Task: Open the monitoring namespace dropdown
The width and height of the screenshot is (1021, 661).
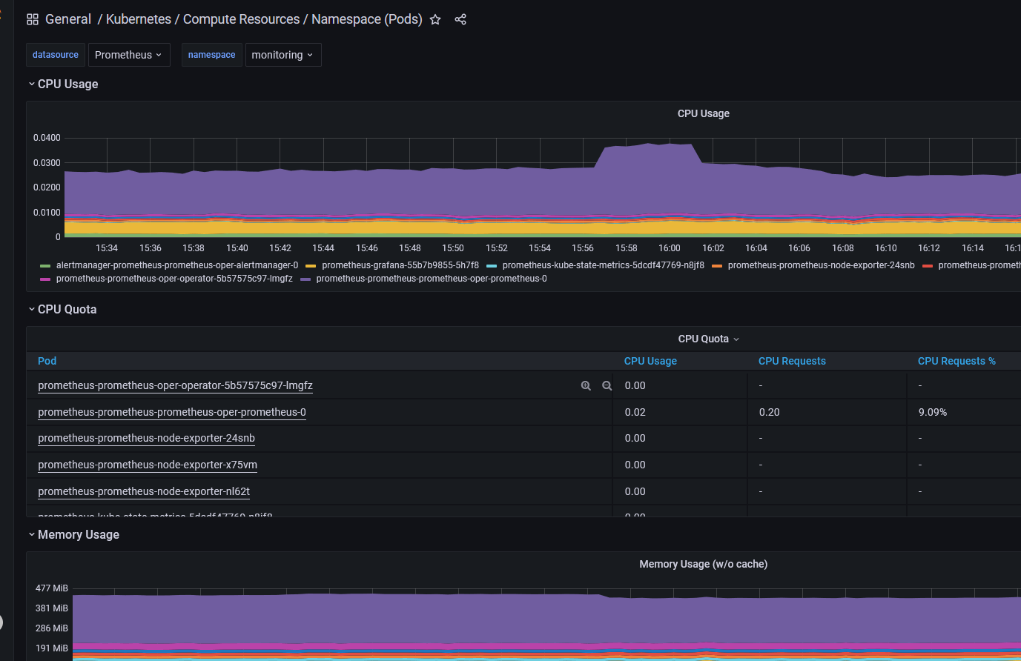Action: [283, 55]
